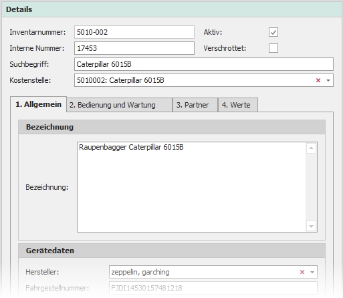343x298 pixels.
Task: Open the 3. Partner tab
Action: coord(195,105)
